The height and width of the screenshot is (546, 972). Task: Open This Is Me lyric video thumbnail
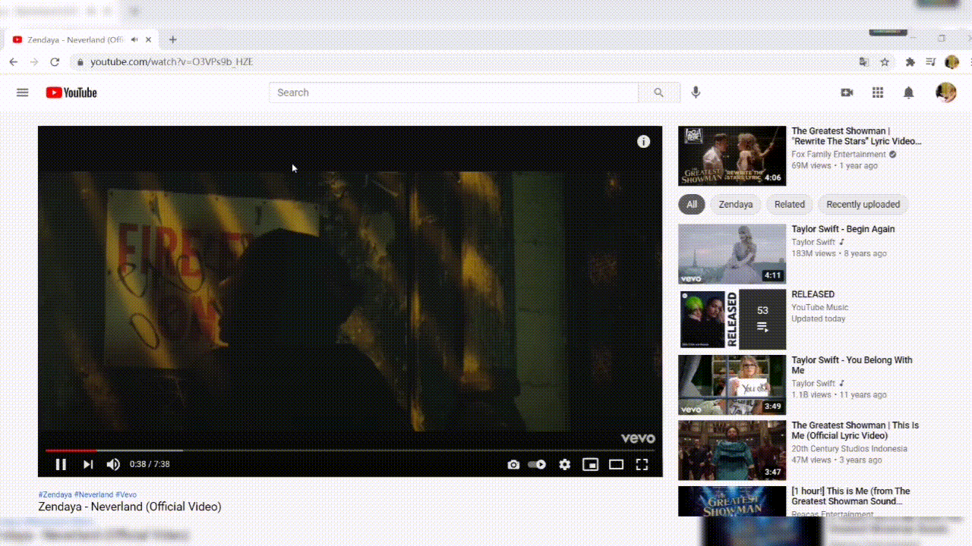coord(732,450)
